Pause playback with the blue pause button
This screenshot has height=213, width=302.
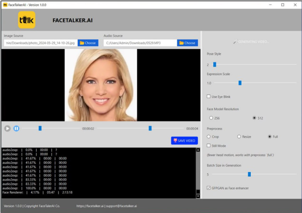click(x=16, y=129)
